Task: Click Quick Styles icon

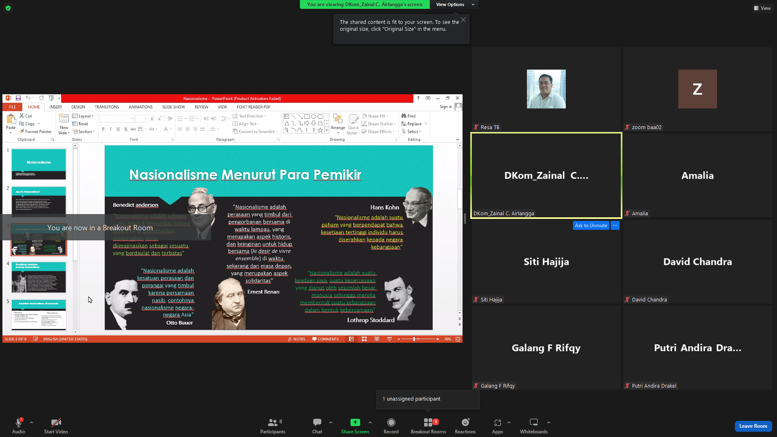Action: pos(353,119)
